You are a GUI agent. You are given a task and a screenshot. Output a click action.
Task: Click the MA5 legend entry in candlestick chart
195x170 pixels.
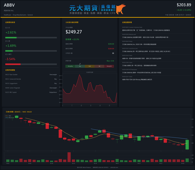tap(9, 116)
